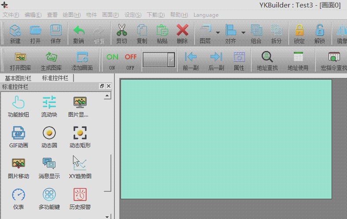Toggle the OFF state button
The width and height of the screenshot is (347, 219).
coord(130,57)
